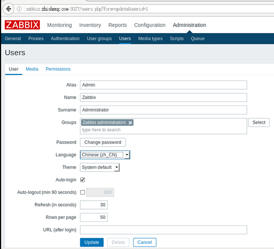This screenshot has height=249, width=274.
Task: Open the Reports menu
Action: pos(118,25)
